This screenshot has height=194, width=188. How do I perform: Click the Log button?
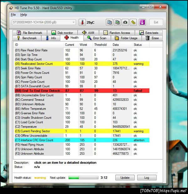tap(147, 178)
